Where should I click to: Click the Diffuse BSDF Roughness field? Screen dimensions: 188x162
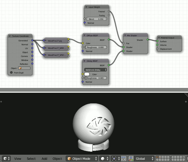click(x=96, y=47)
